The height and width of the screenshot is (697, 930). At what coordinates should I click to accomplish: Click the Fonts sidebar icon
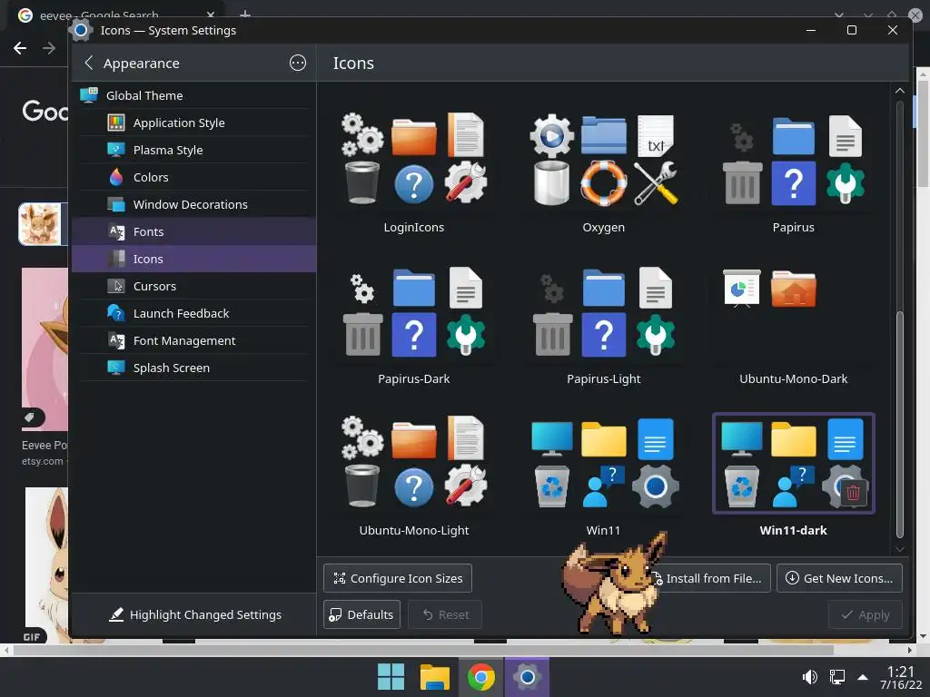click(116, 231)
